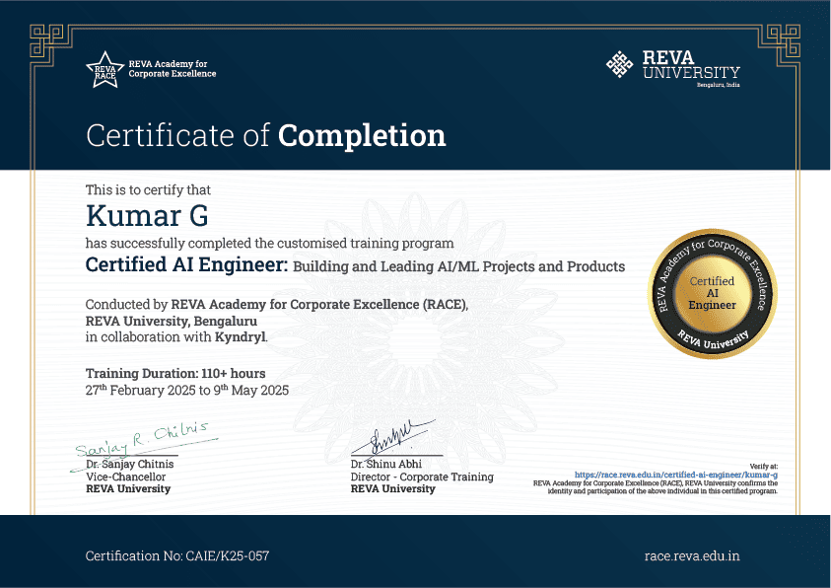This screenshot has width=831, height=588.
Task: Click the identity confirmation statement below verify link
Action: click(x=656, y=487)
